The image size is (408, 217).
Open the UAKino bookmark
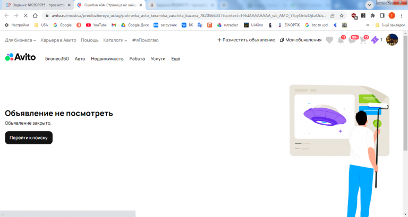[253, 25]
